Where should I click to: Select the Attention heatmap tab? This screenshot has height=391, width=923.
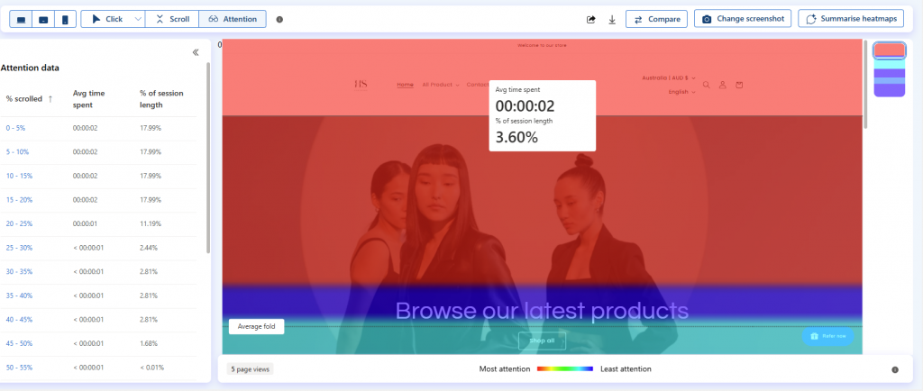(x=233, y=19)
